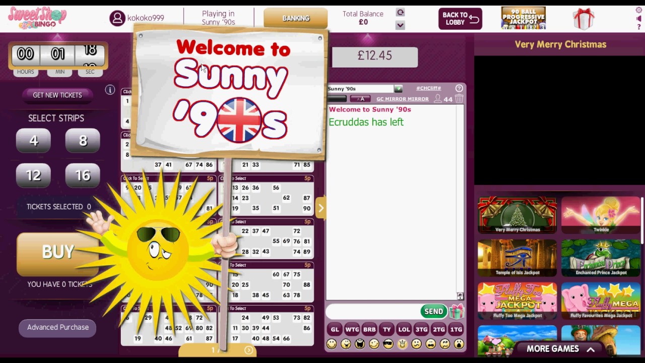This screenshot has height=363, width=645.
Task: Launch Very Merry Christmas game
Action: [518, 215]
